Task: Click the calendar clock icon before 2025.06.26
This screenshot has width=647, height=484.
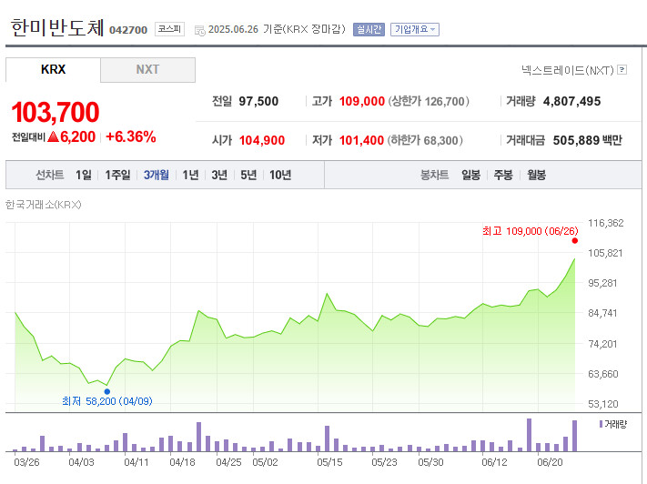Action: [199, 31]
